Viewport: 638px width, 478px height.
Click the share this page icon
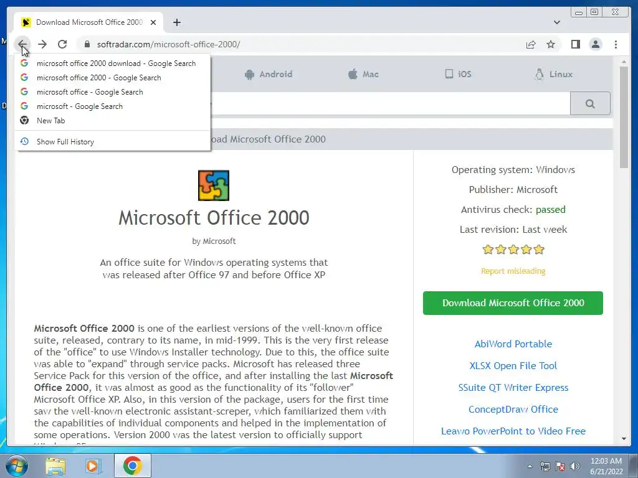[531, 44]
